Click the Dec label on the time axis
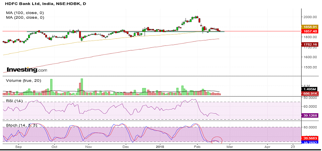 [125, 147]
